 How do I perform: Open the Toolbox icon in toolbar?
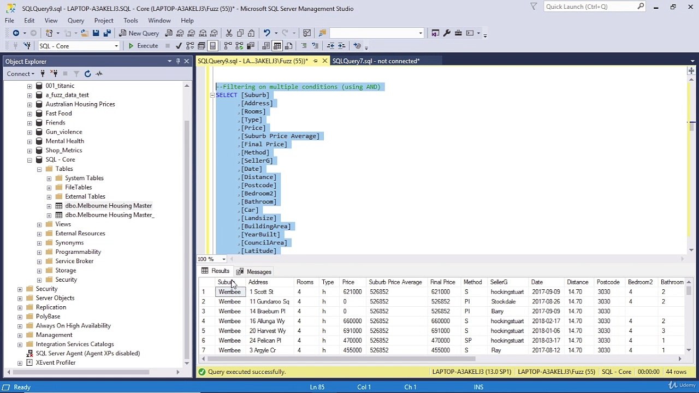tap(458, 33)
